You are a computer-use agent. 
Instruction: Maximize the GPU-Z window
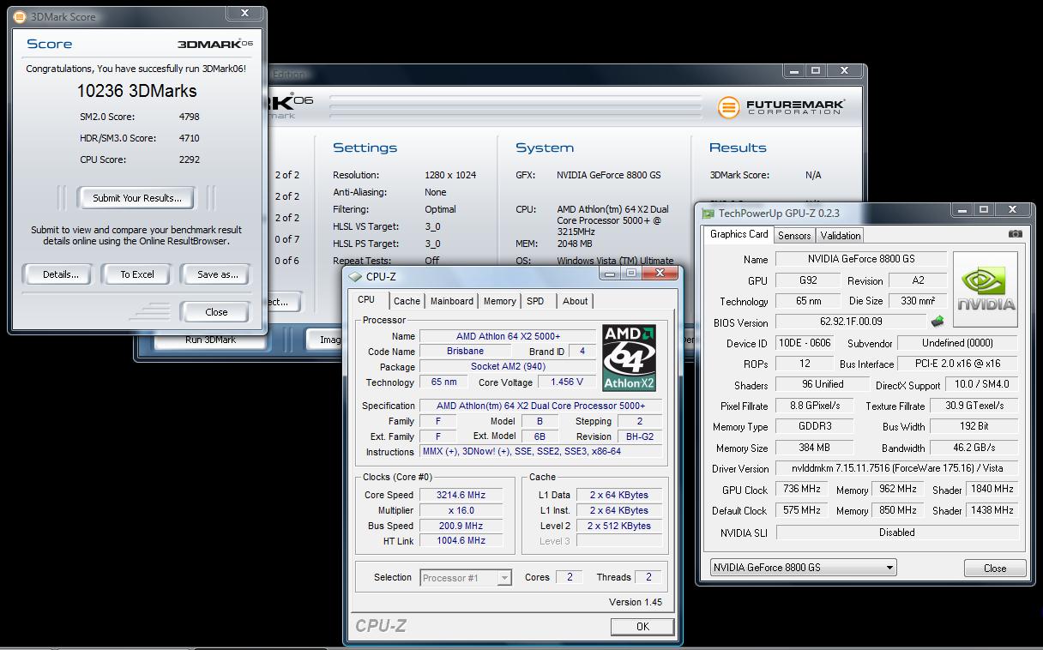point(983,210)
